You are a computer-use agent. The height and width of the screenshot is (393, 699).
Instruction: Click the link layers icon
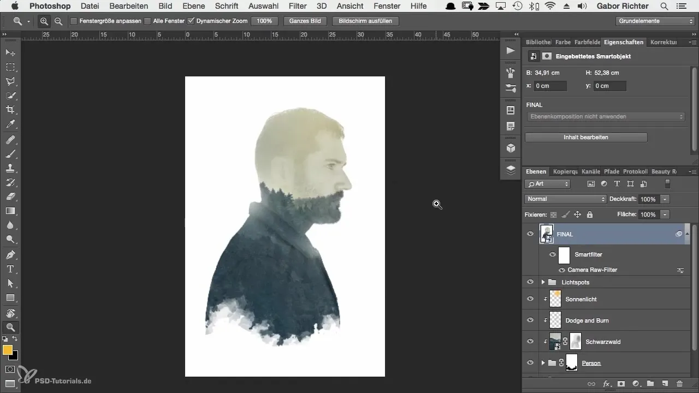pyautogui.click(x=591, y=384)
